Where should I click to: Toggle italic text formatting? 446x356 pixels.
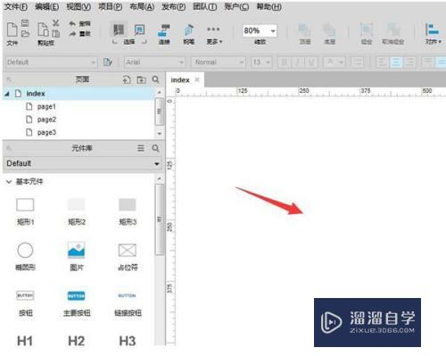[x=297, y=62]
